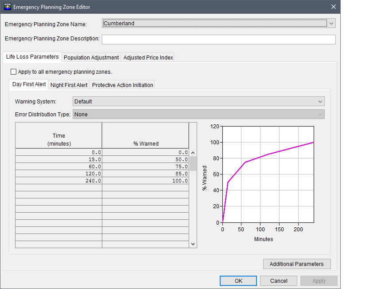Screen dimensions: 373x289
Task: Click in the Emergency Planning Zone Description field
Action: (218, 40)
